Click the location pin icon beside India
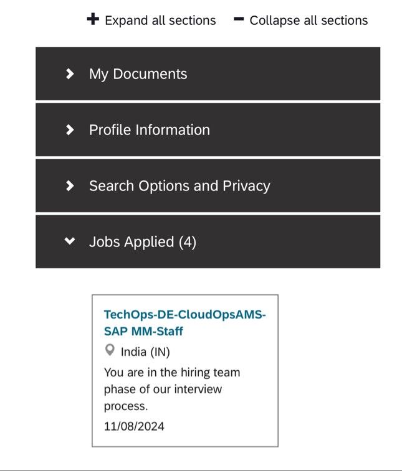The height and width of the screenshot is (471, 402). coord(110,351)
